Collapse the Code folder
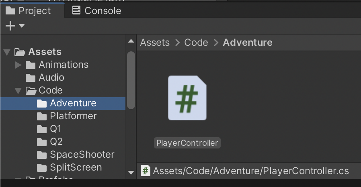This screenshot has height=187, width=361. click(x=18, y=91)
